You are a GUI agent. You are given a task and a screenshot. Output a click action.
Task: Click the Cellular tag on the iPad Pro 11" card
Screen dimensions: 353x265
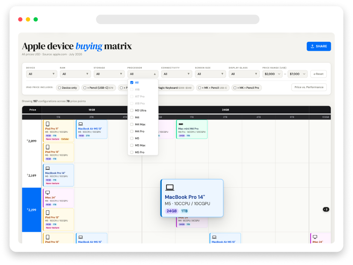tap(65, 139)
